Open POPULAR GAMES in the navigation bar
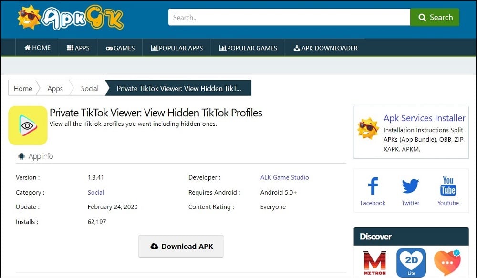 click(x=248, y=48)
